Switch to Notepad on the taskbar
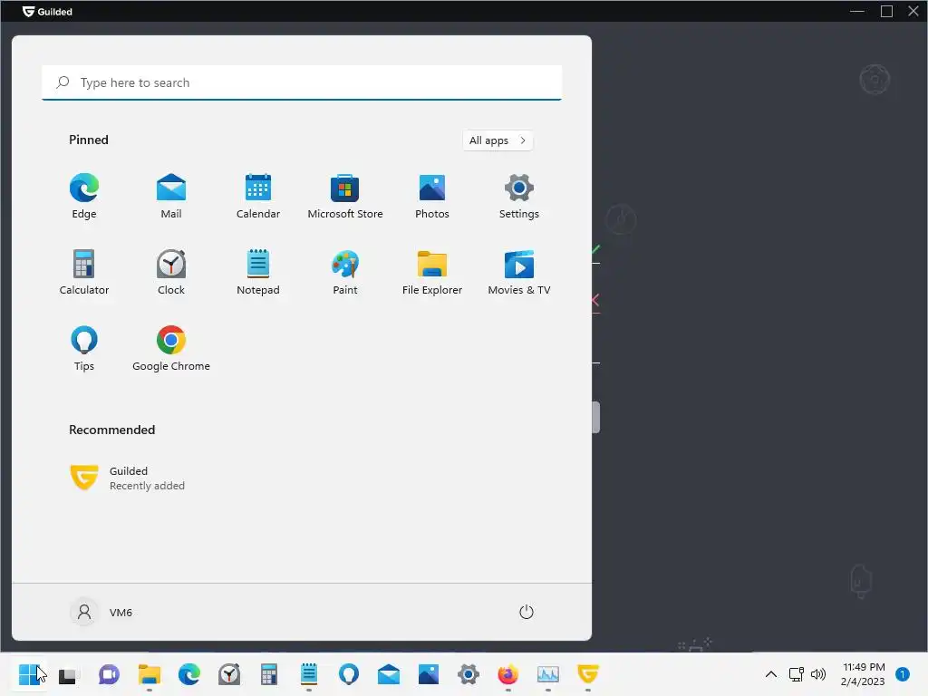Viewport: 928px width, 696px height. (309, 674)
